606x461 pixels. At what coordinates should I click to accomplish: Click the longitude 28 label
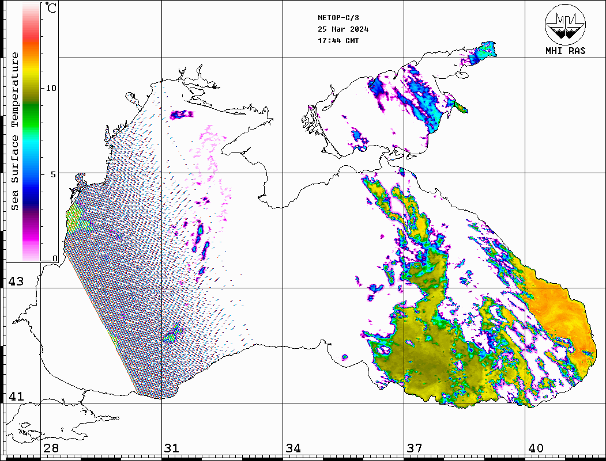(x=51, y=448)
